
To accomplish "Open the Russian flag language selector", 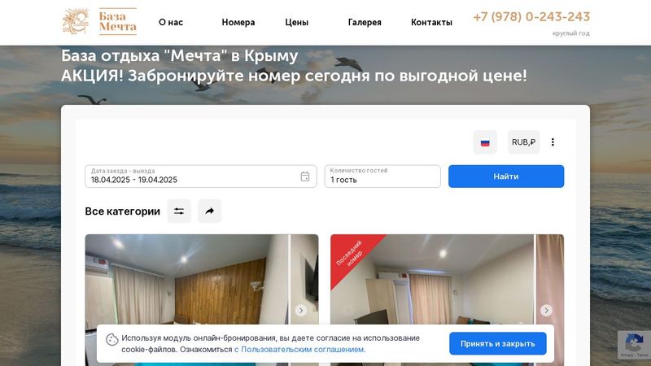I will [485, 142].
